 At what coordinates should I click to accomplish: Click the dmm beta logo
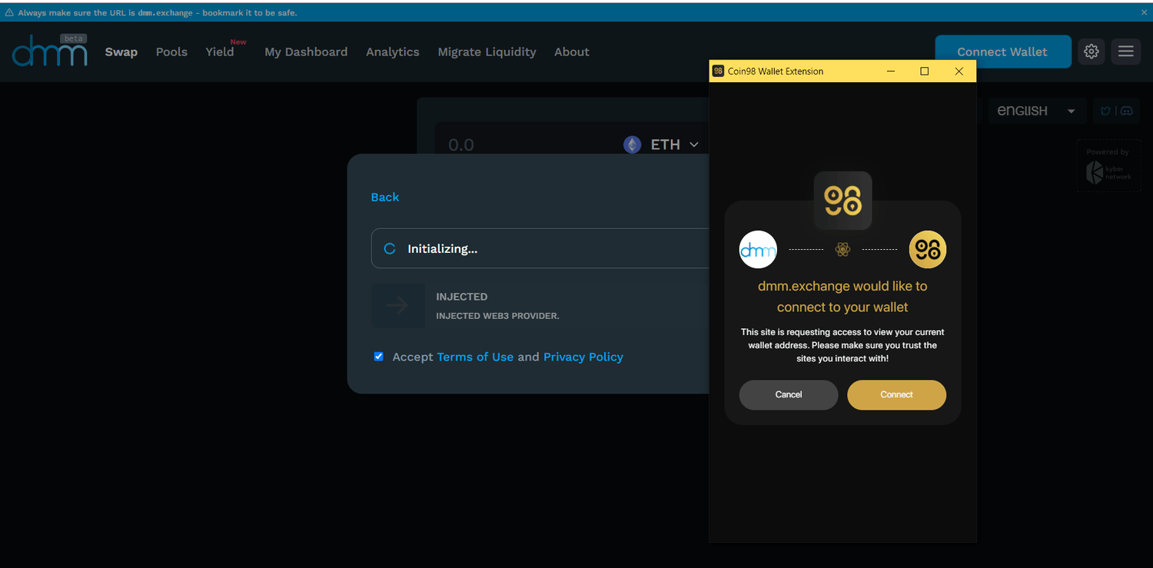[x=49, y=51]
